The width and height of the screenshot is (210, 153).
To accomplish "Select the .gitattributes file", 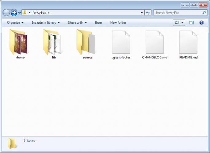I will (x=121, y=43).
